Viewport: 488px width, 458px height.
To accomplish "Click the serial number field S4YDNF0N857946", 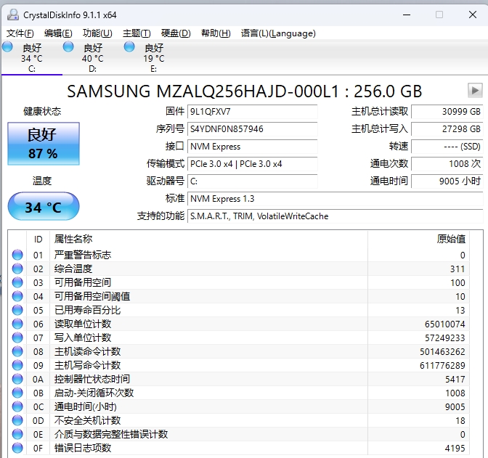I will pos(253,129).
